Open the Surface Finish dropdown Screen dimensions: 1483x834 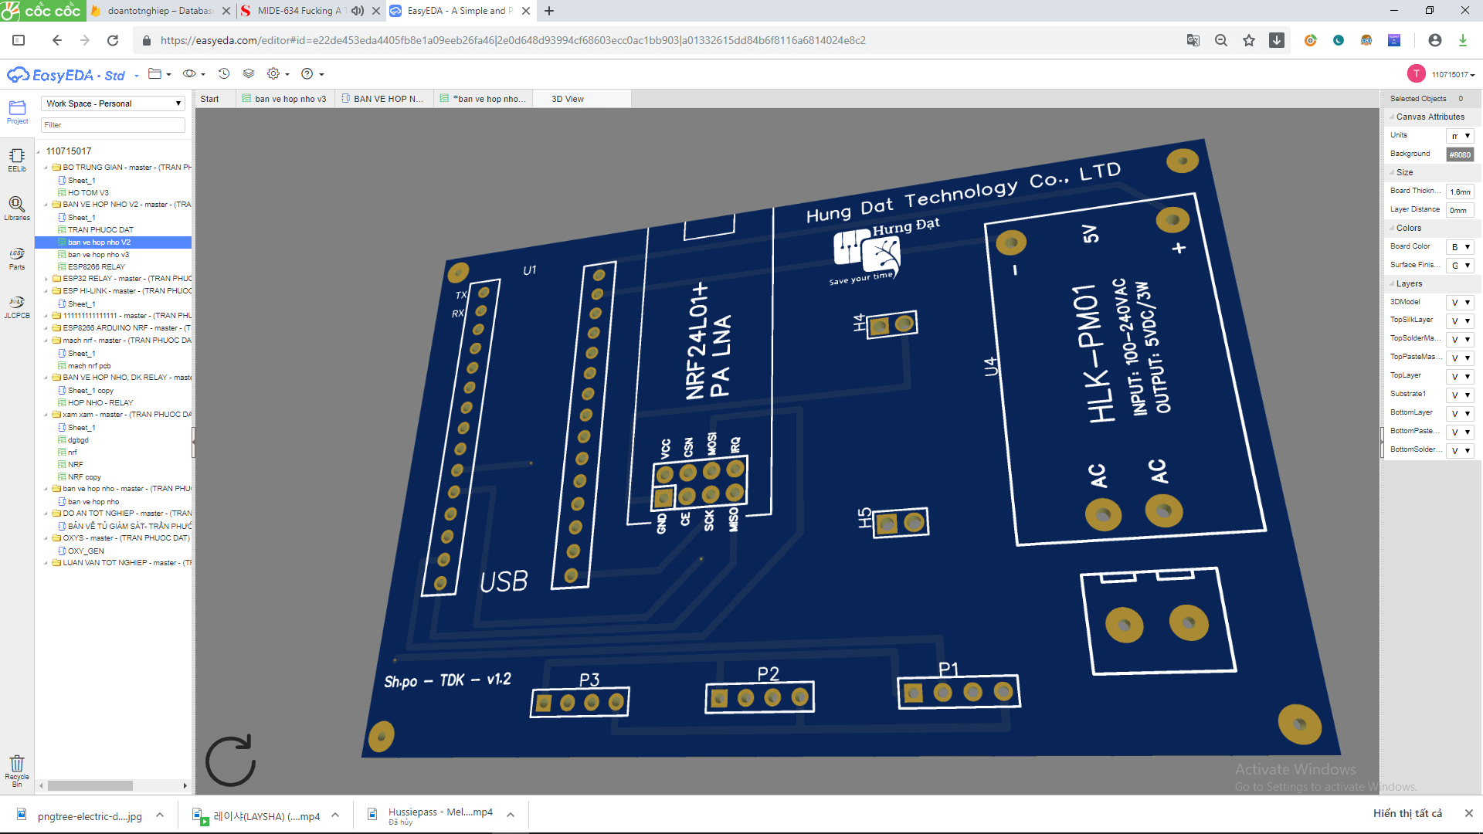pos(1461,266)
